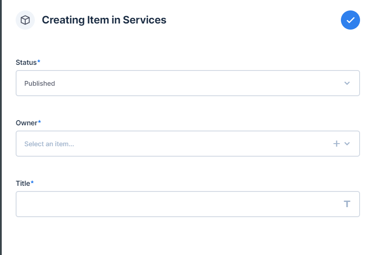This screenshot has height=255, width=367.
Task: Click the Title field label
Action: (x=23, y=183)
